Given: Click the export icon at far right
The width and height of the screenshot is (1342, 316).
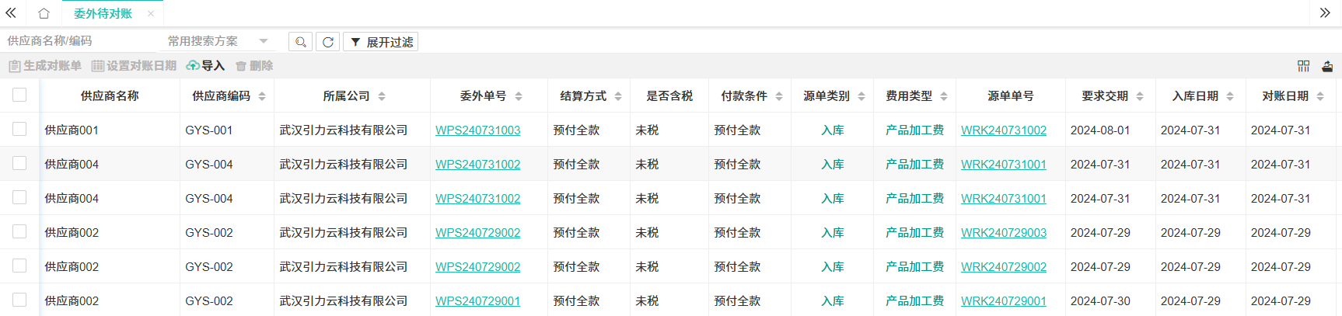Looking at the screenshot, I should tap(1327, 66).
